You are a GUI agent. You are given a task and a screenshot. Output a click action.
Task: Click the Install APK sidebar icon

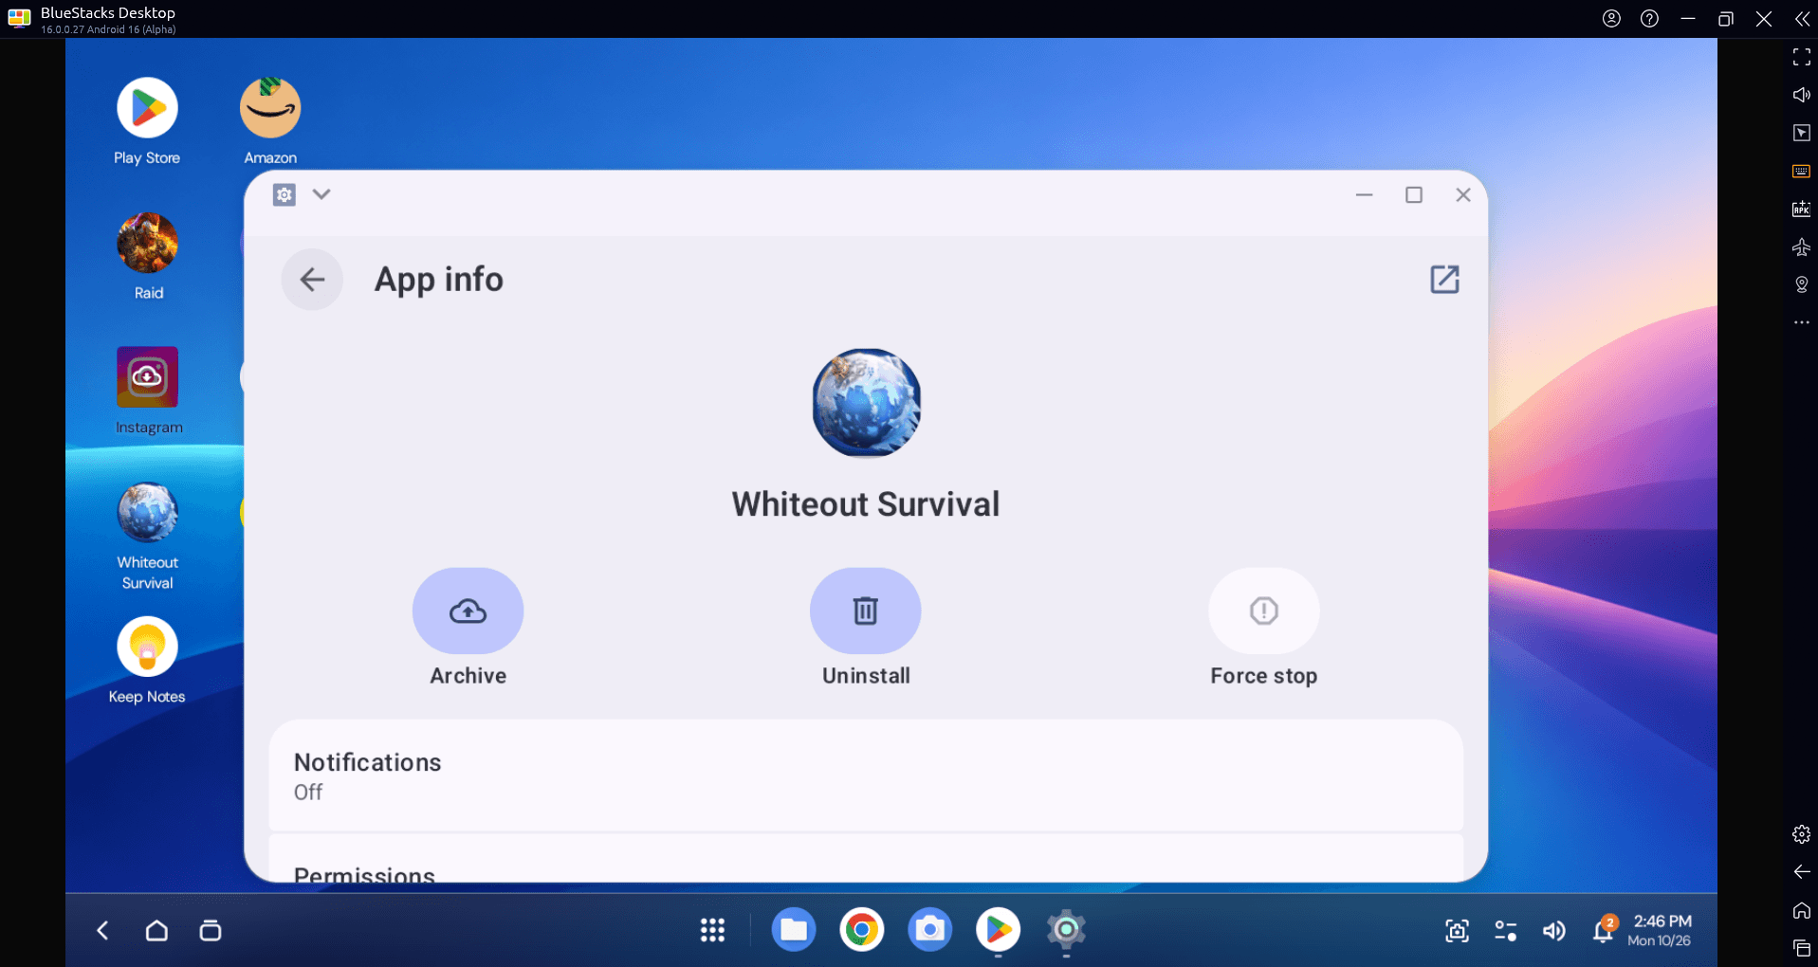[1802, 209]
